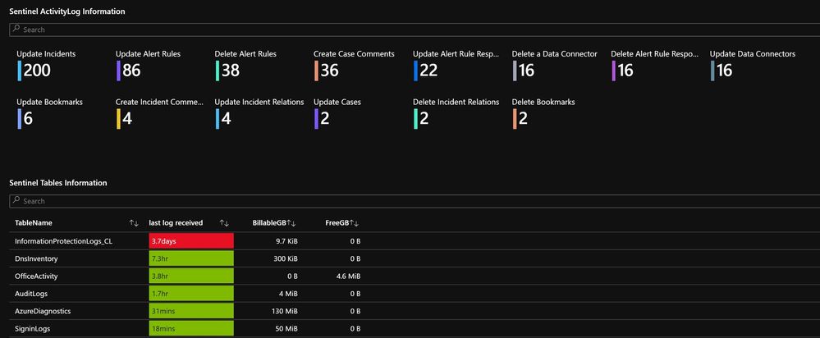
Task: Click the BillableGB column header
Action: pos(268,223)
